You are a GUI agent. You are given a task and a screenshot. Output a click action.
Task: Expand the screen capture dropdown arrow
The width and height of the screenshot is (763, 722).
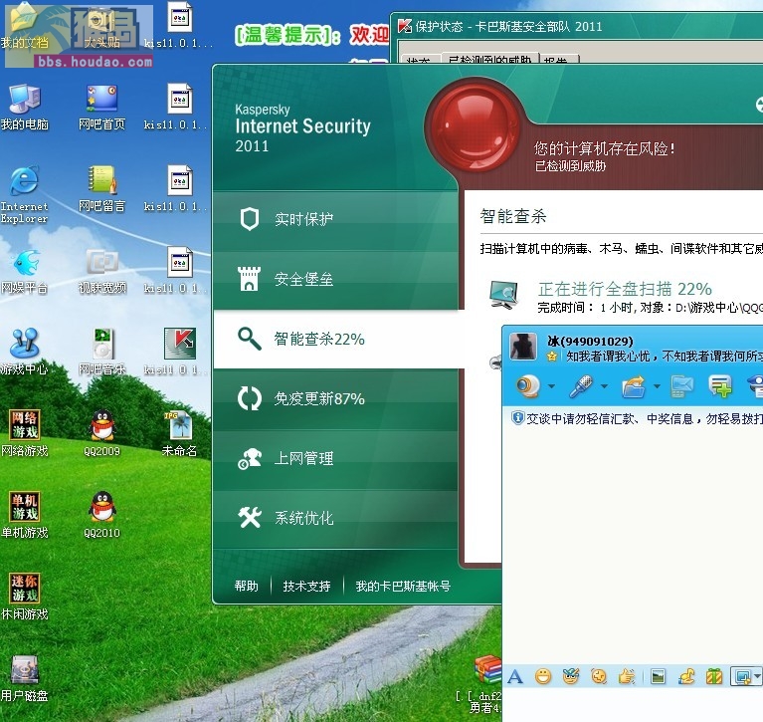pos(757,677)
